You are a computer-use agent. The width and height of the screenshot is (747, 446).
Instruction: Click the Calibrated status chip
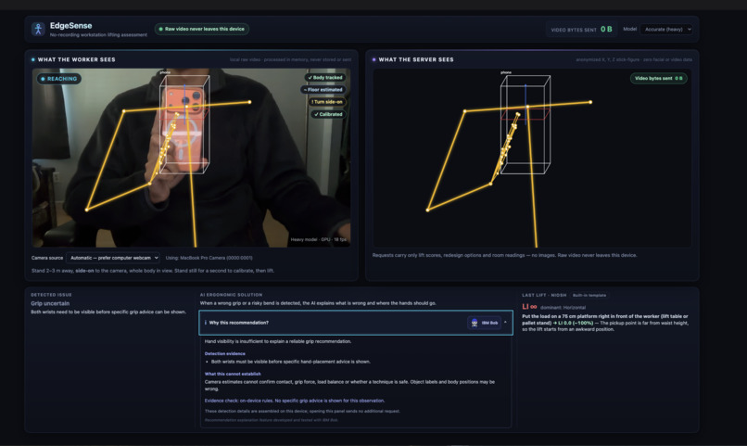(x=328, y=114)
